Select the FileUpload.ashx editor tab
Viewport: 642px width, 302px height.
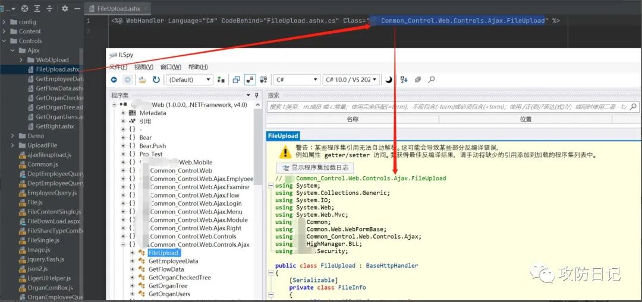pyautogui.click(x=117, y=8)
